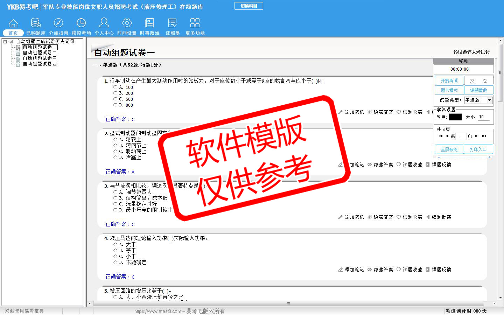
Task: Click the 开始考试 button
Action: click(x=449, y=80)
